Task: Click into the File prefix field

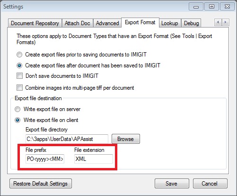Action: 45,159
